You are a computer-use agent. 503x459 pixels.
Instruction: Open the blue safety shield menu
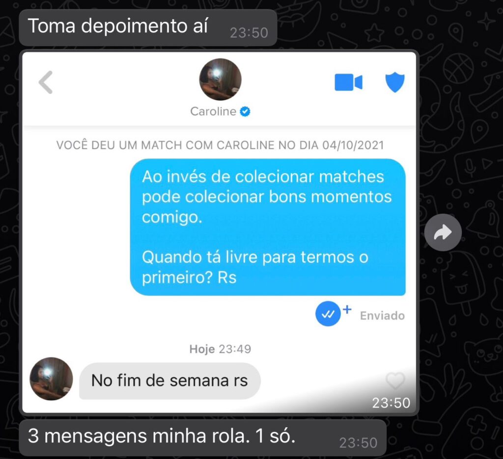pos(395,82)
